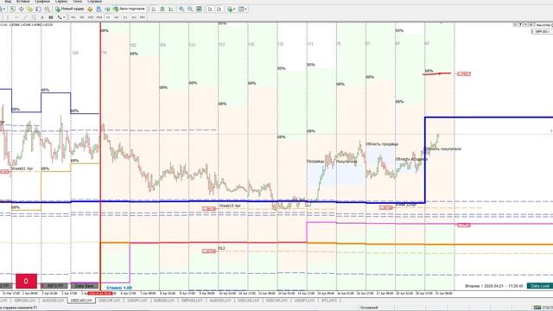
Task: Expand the arrows tool dropdown
Action: 64,17
